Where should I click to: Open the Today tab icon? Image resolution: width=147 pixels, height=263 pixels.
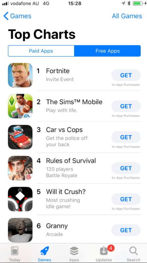point(15,251)
